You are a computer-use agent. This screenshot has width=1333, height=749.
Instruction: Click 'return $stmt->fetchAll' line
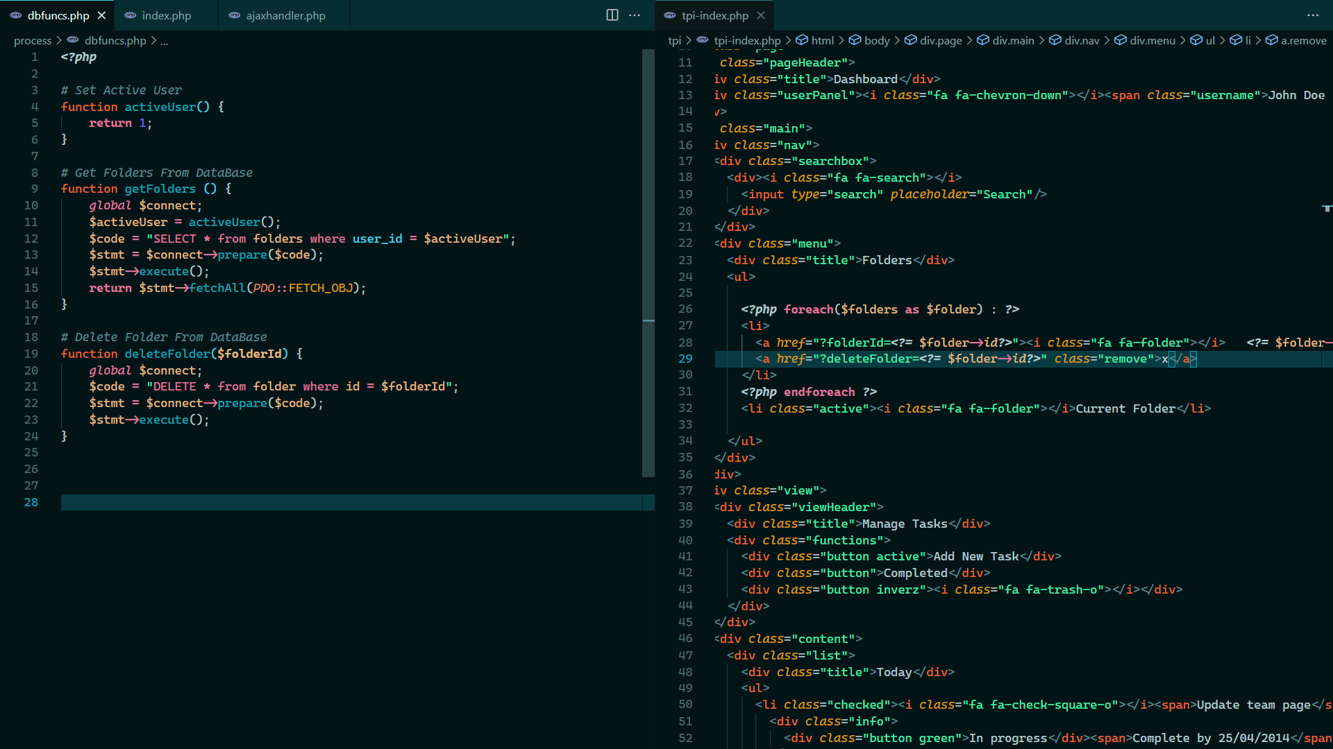227,288
